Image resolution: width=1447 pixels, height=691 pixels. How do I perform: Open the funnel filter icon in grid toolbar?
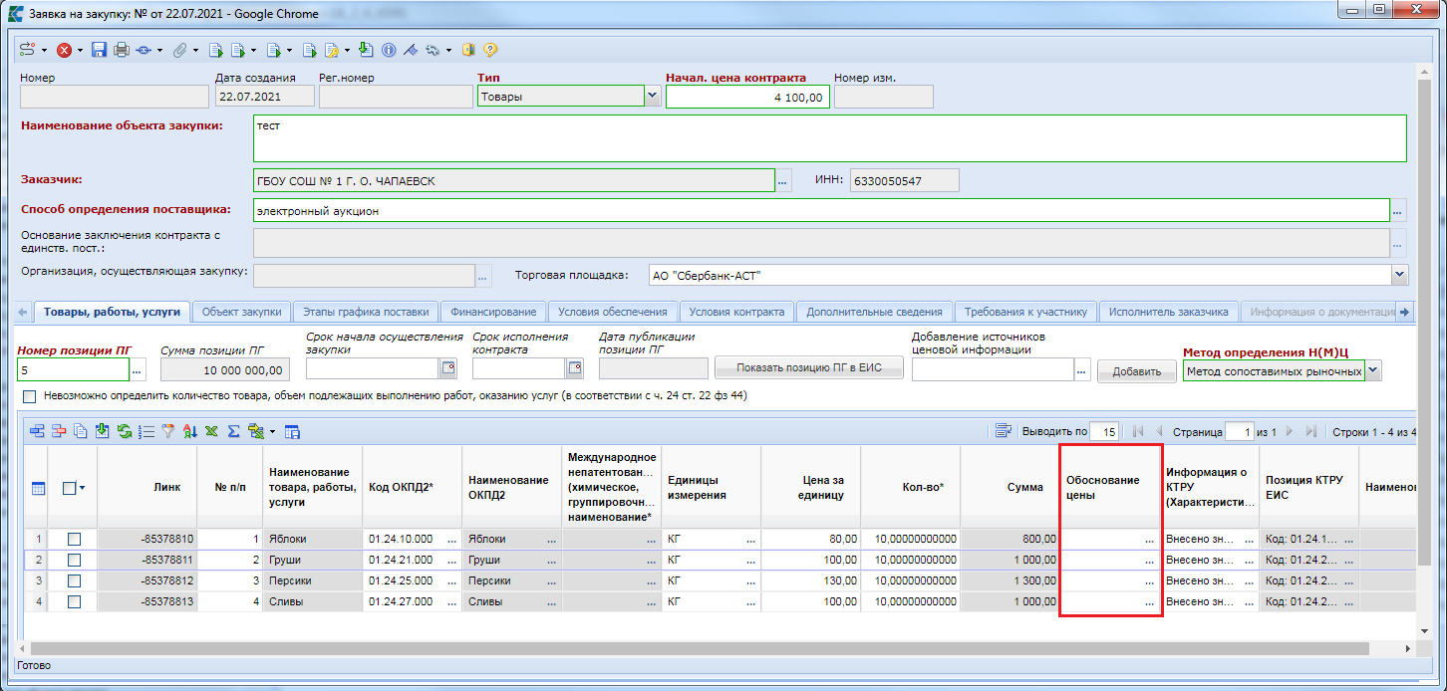167,431
